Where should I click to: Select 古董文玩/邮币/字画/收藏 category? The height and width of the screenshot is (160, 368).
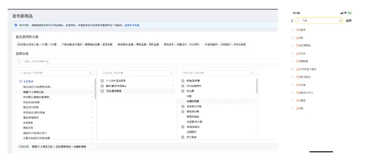pos(36,138)
